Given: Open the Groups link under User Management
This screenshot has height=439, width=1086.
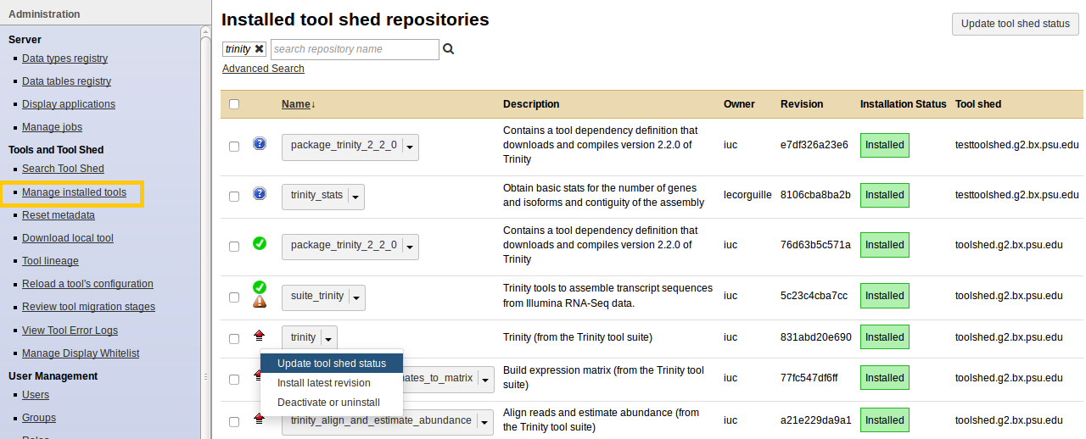Looking at the screenshot, I should click(x=39, y=418).
